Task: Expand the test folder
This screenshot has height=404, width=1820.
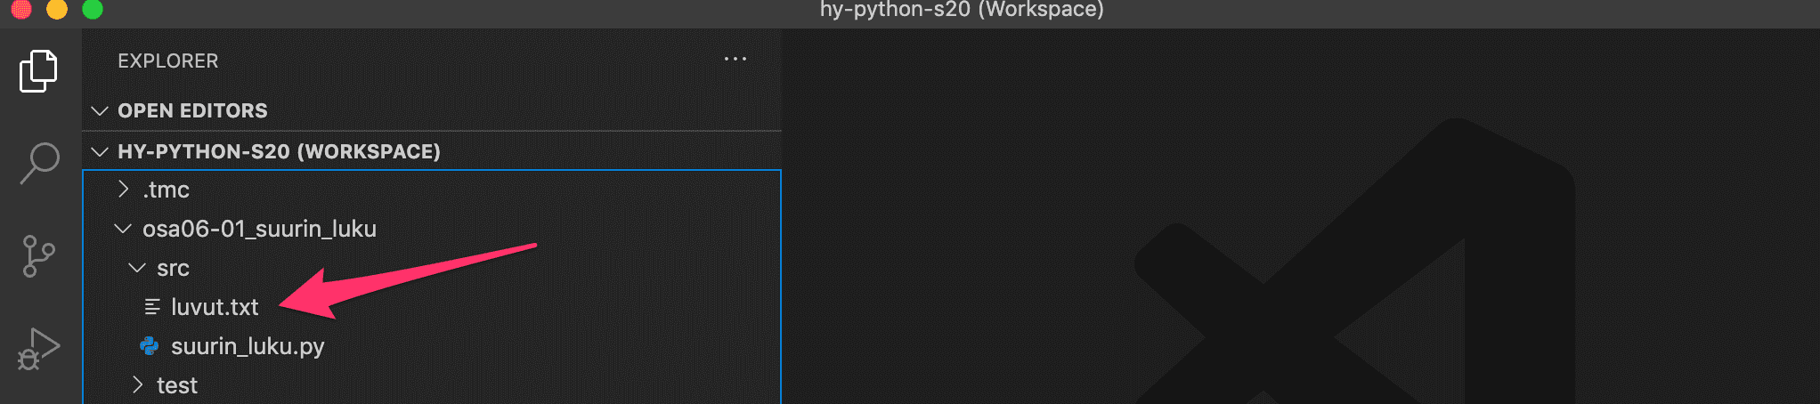Action: 137,384
